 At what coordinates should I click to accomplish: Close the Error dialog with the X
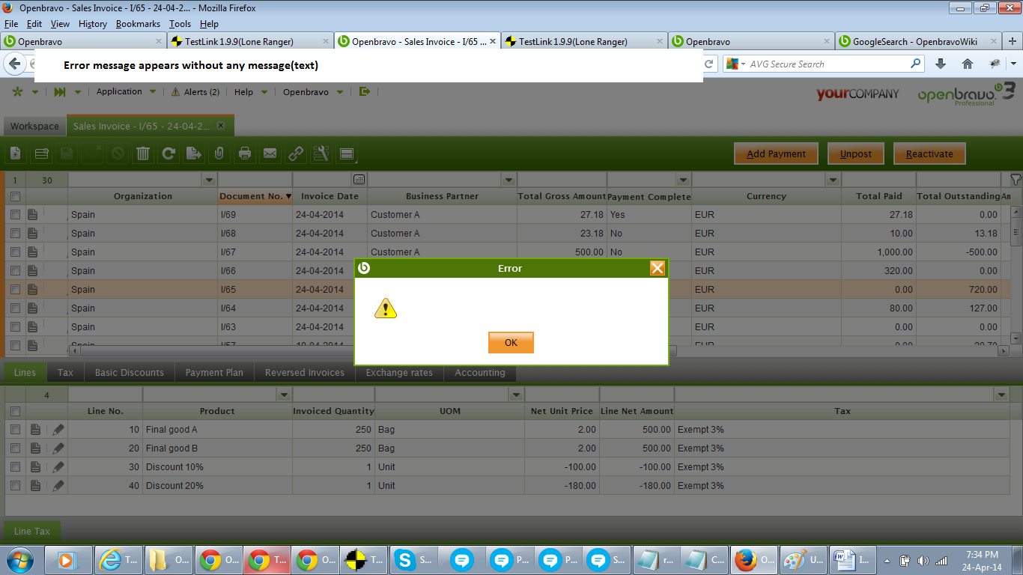657,268
